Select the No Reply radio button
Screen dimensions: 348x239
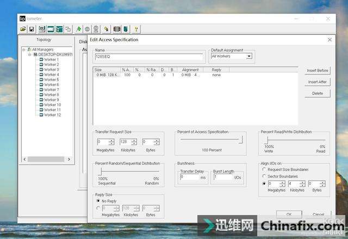tap(98, 201)
